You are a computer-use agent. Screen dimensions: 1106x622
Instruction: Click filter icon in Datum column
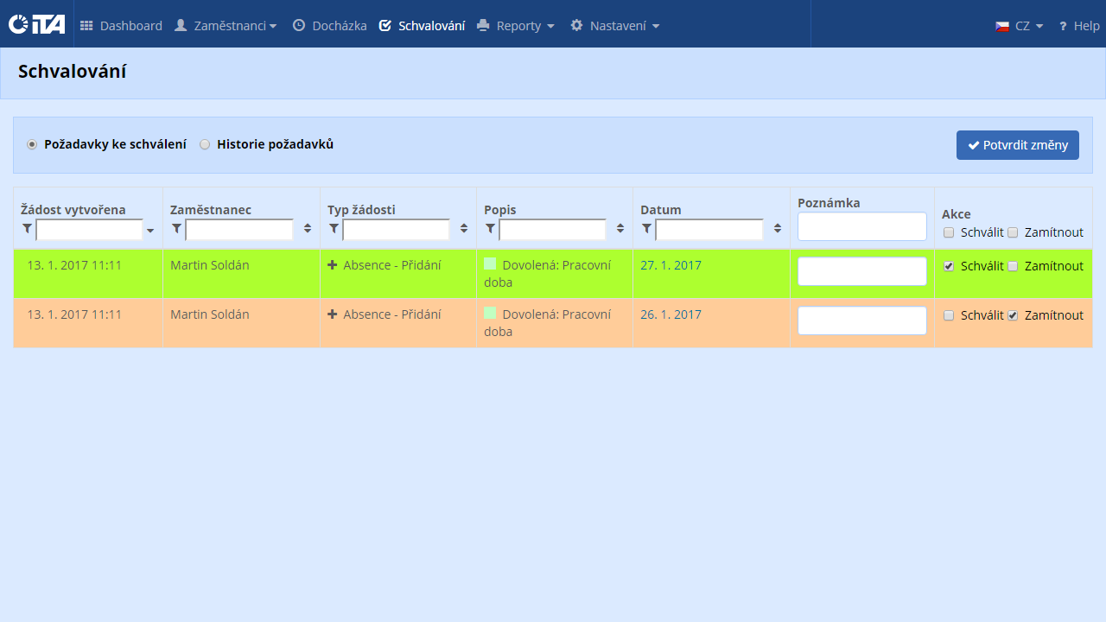click(x=646, y=229)
